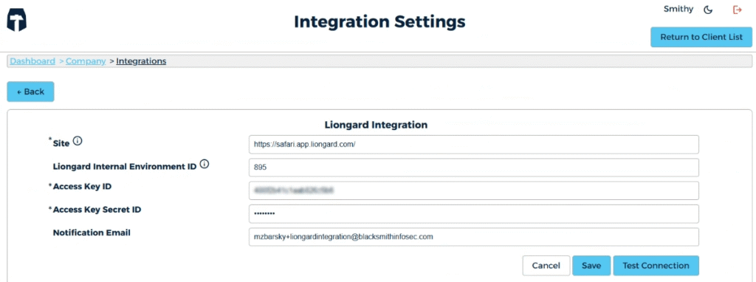This screenshot has width=756, height=282.
Task: Click the Smithy username text
Action: [x=678, y=9]
